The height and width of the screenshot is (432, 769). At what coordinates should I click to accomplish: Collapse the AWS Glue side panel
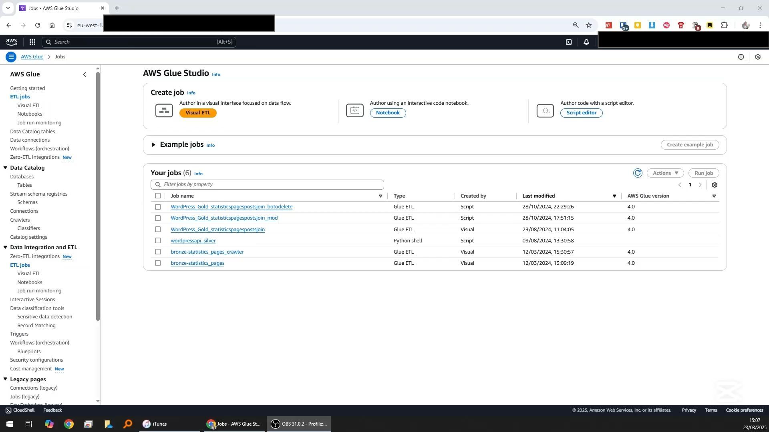(x=85, y=74)
